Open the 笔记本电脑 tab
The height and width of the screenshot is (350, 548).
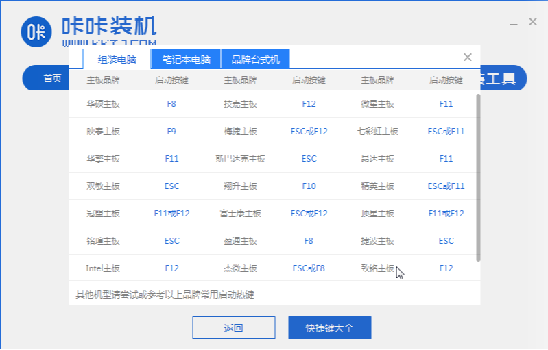186,60
